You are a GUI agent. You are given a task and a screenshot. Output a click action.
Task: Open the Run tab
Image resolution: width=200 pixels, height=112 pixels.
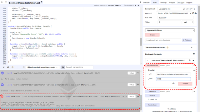coord(155,2)
